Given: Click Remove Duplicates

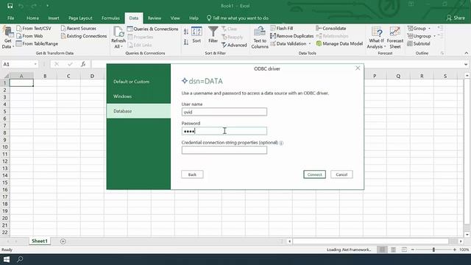Looking at the screenshot, I should [x=291, y=36].
